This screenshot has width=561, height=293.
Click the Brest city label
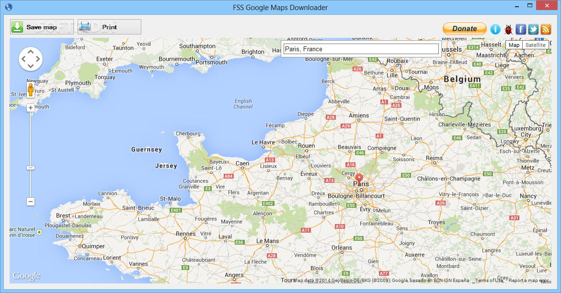pos(63,215)
